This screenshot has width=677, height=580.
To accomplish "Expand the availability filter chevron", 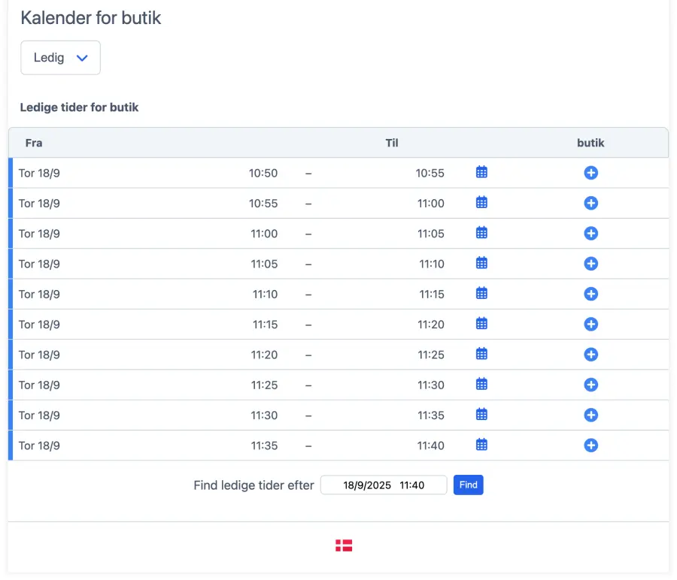I will pos(83,58).
